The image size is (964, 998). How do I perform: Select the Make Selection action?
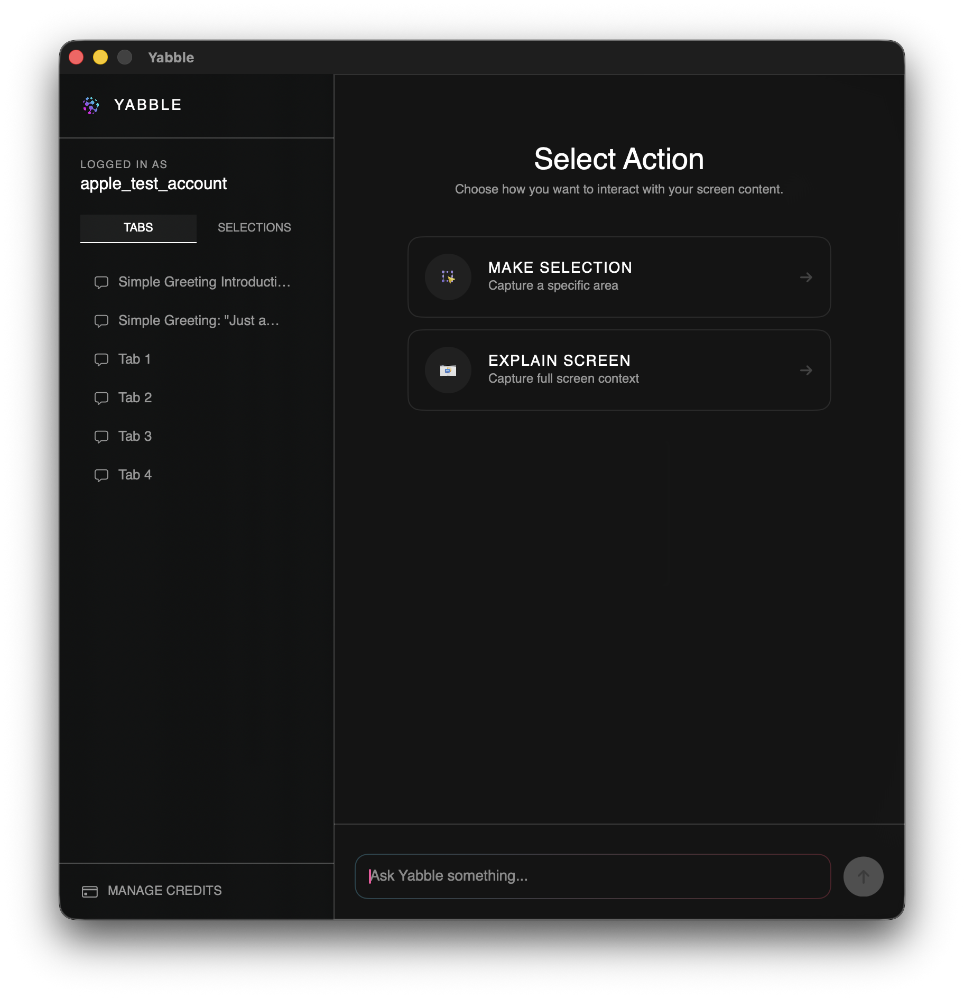tap(618, 277)
